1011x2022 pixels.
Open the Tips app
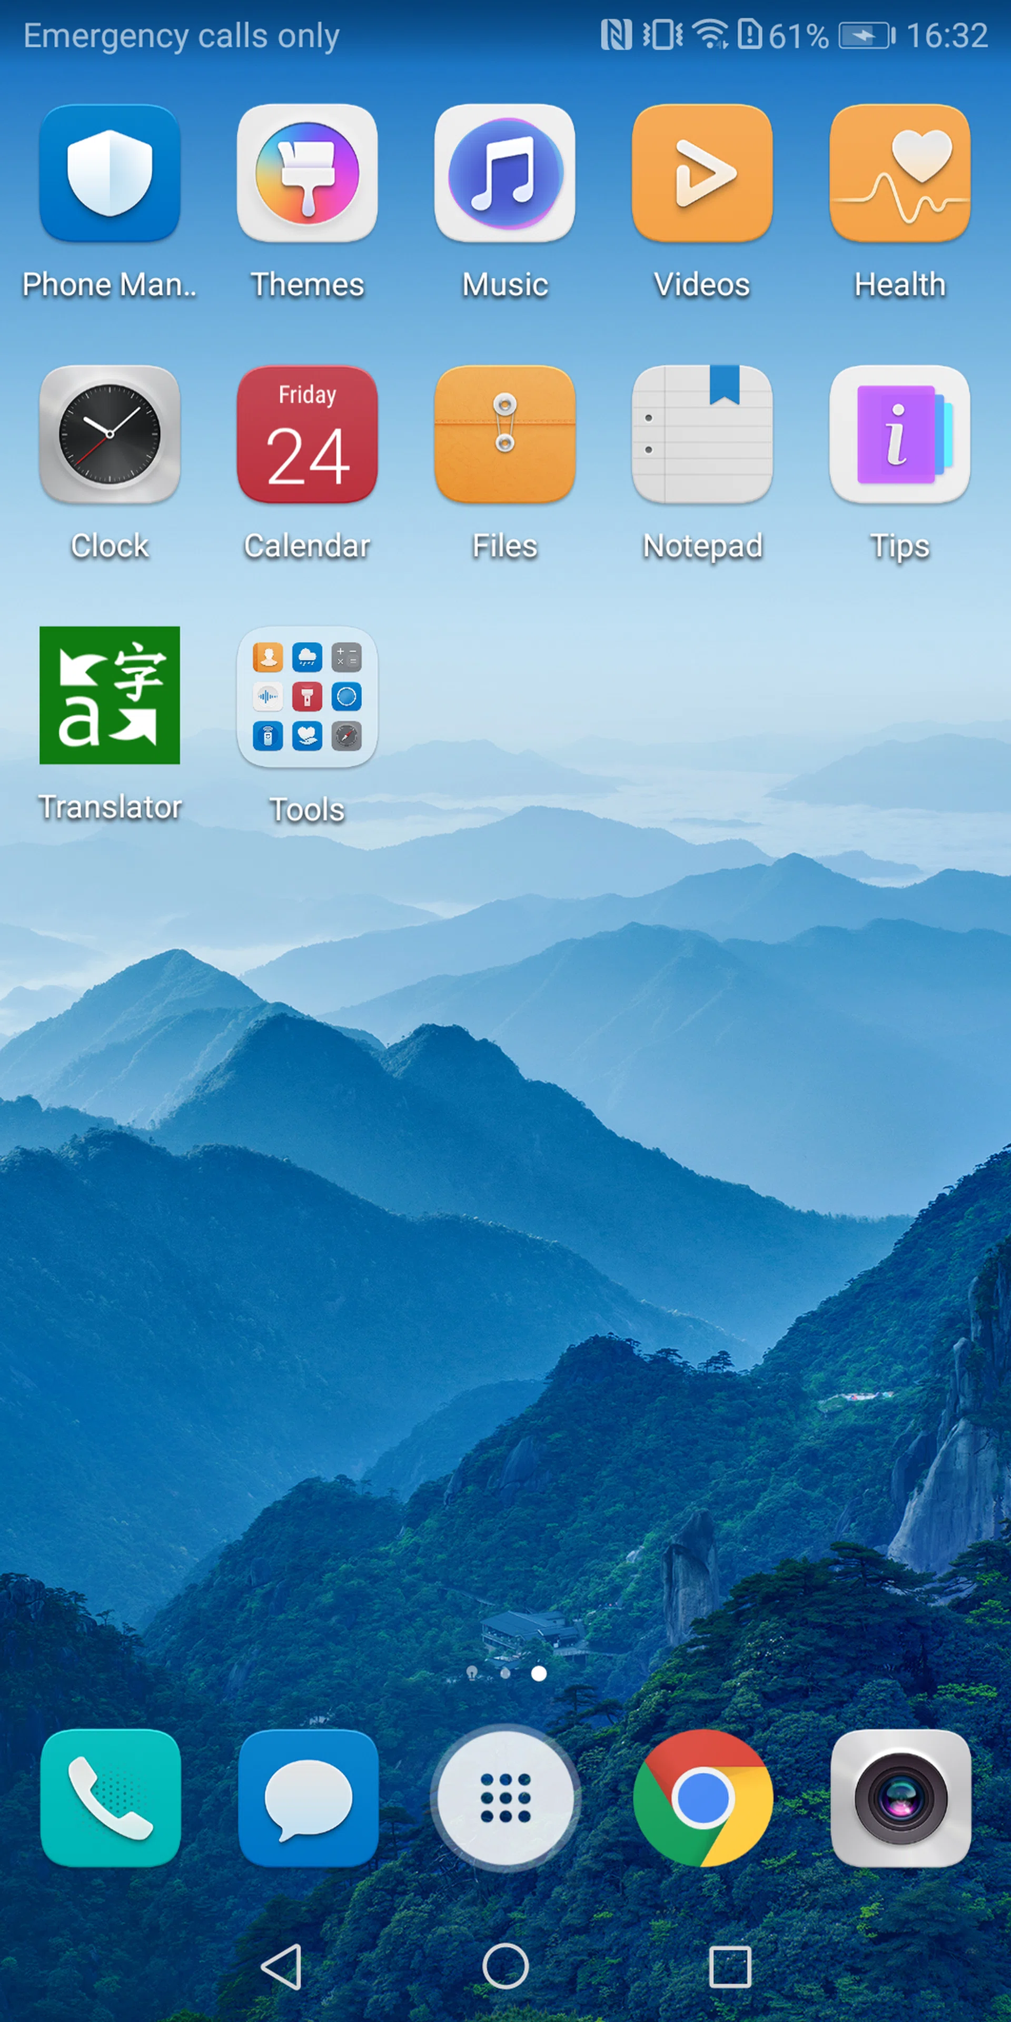coord(899,434)
